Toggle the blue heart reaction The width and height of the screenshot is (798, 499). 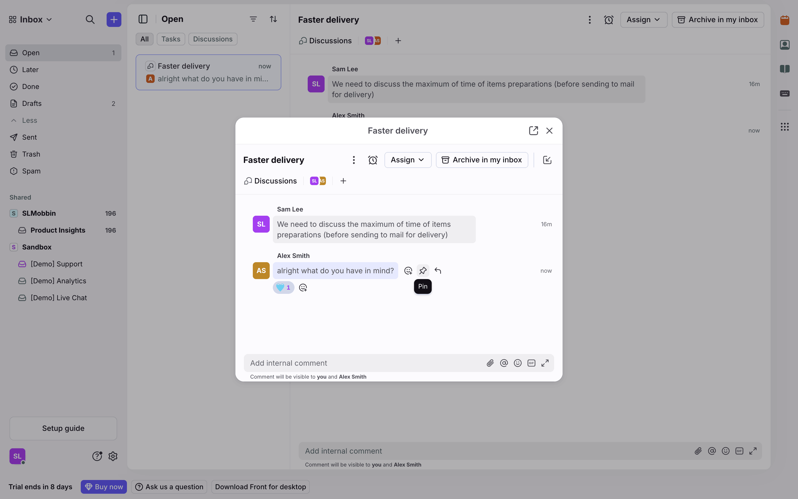[x=283, y=288]
